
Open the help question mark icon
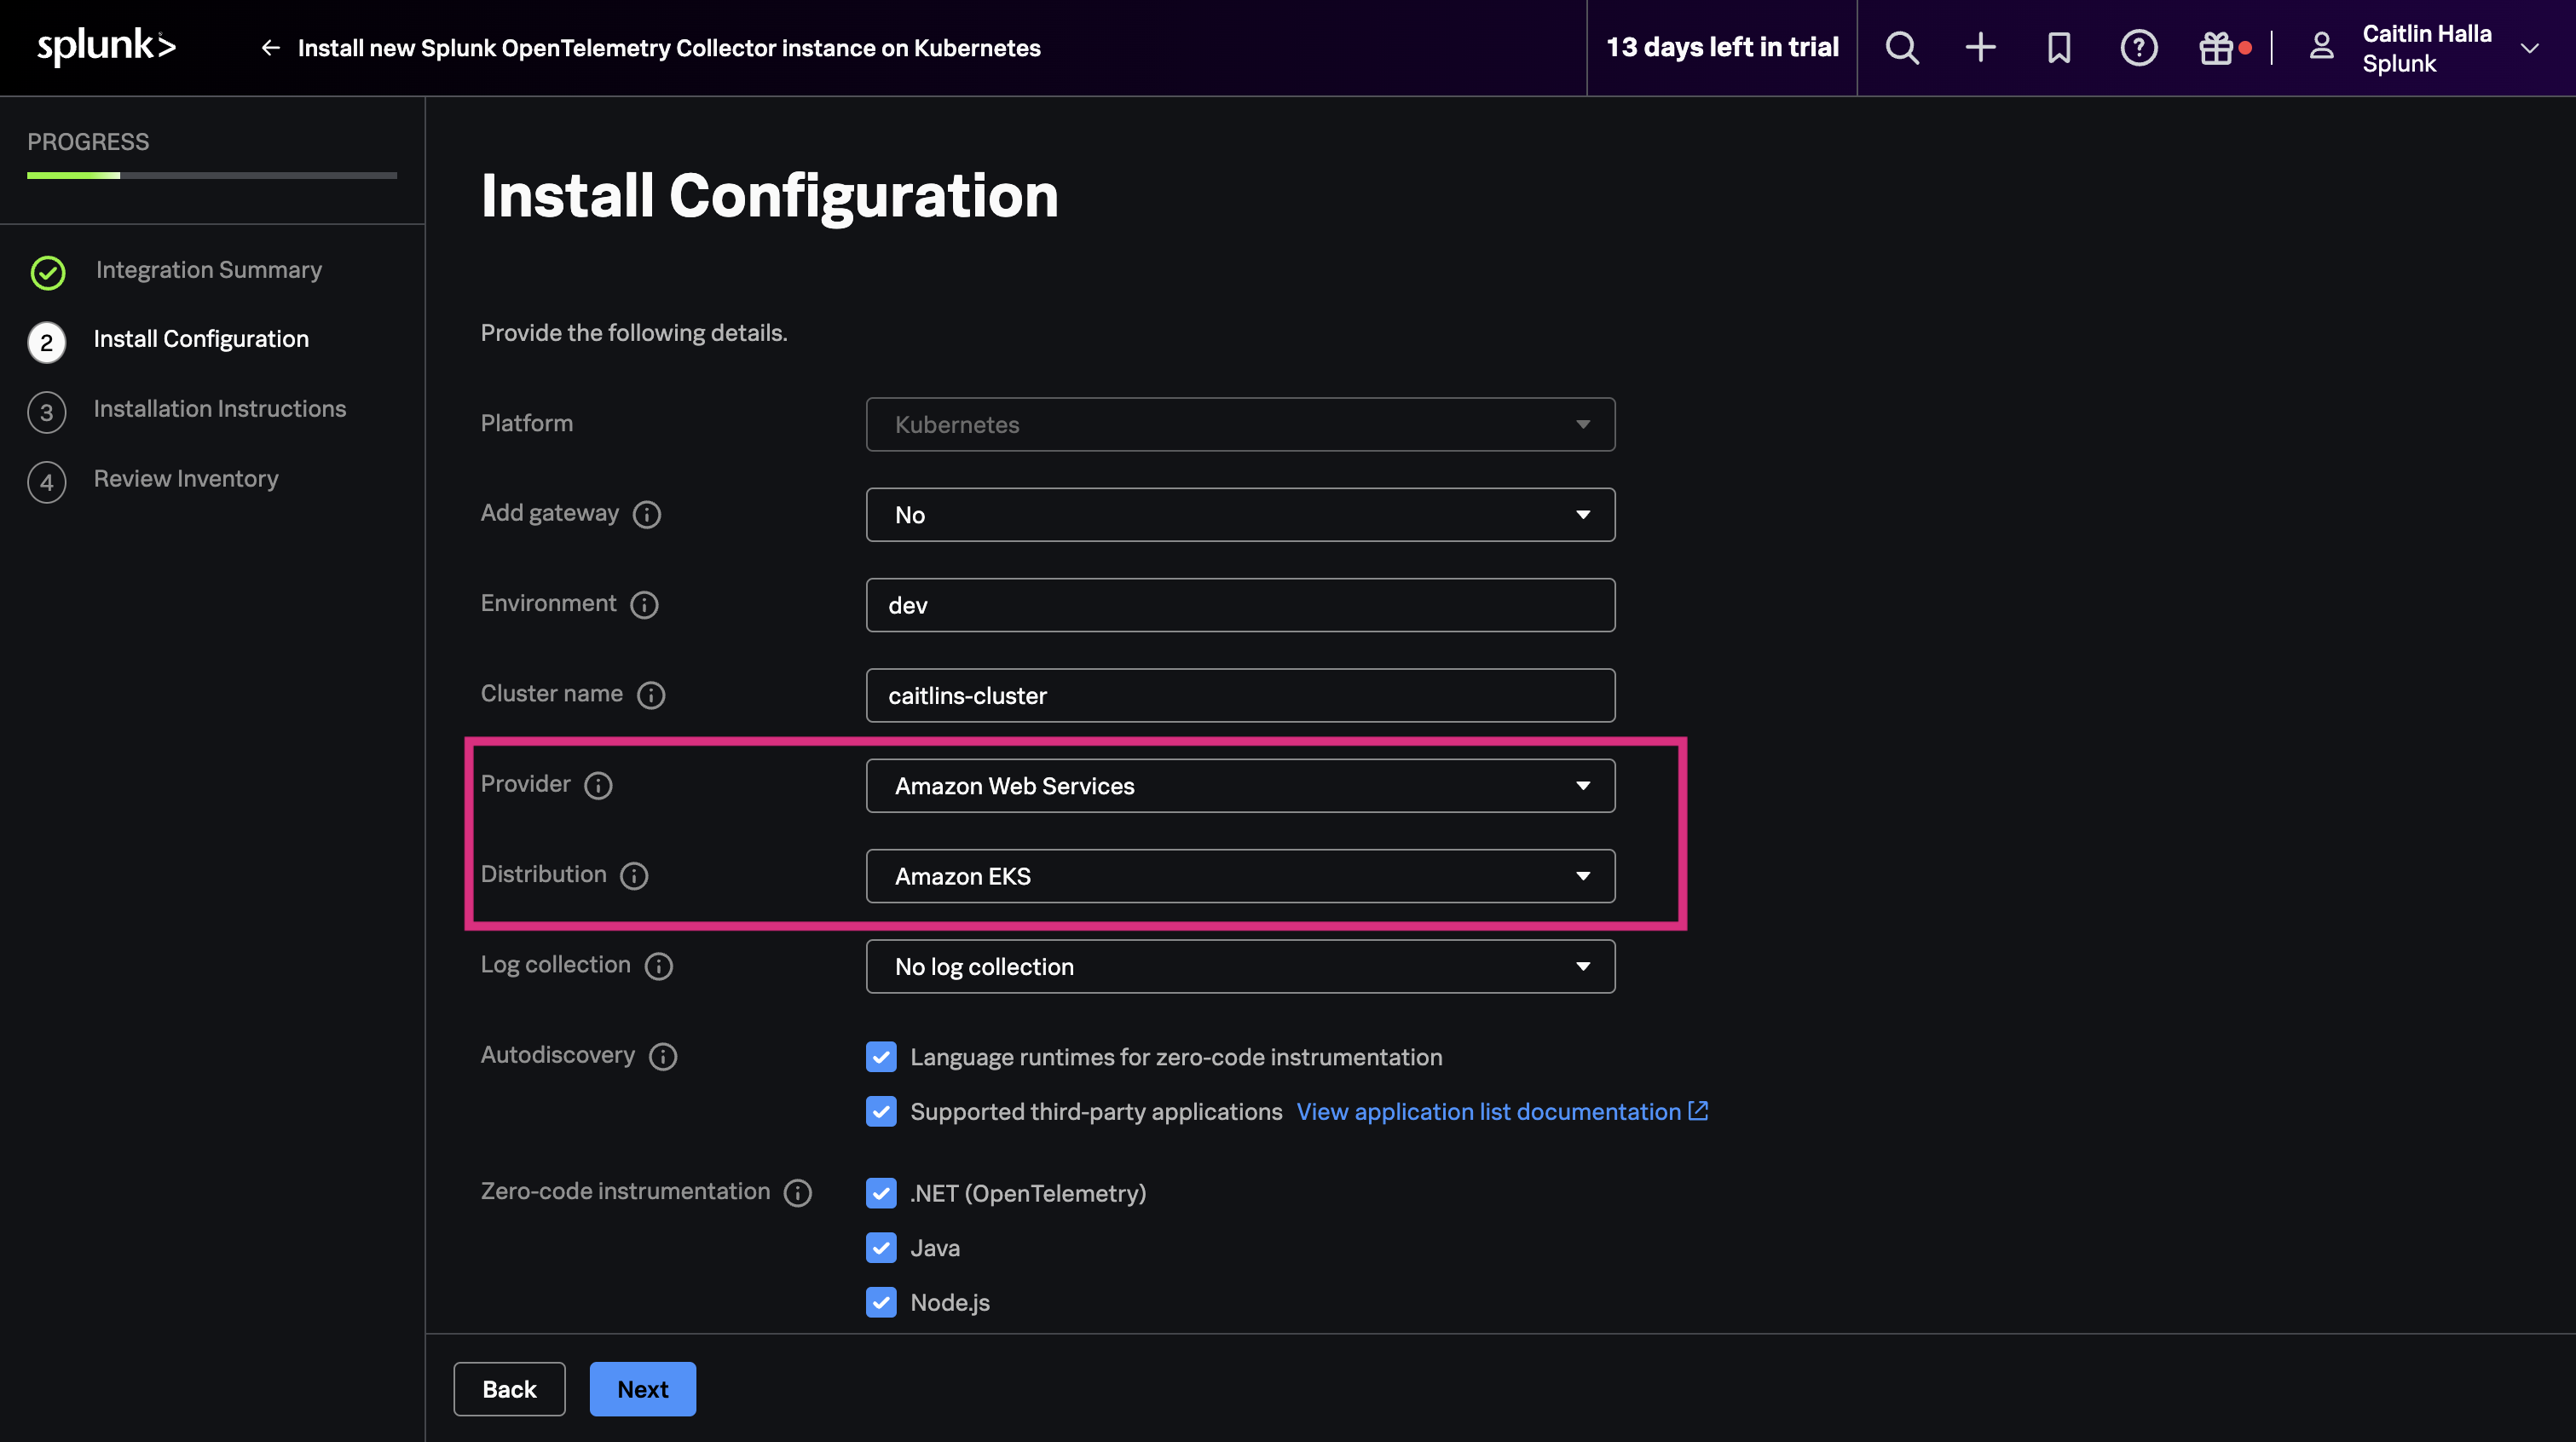point(2138,47)
